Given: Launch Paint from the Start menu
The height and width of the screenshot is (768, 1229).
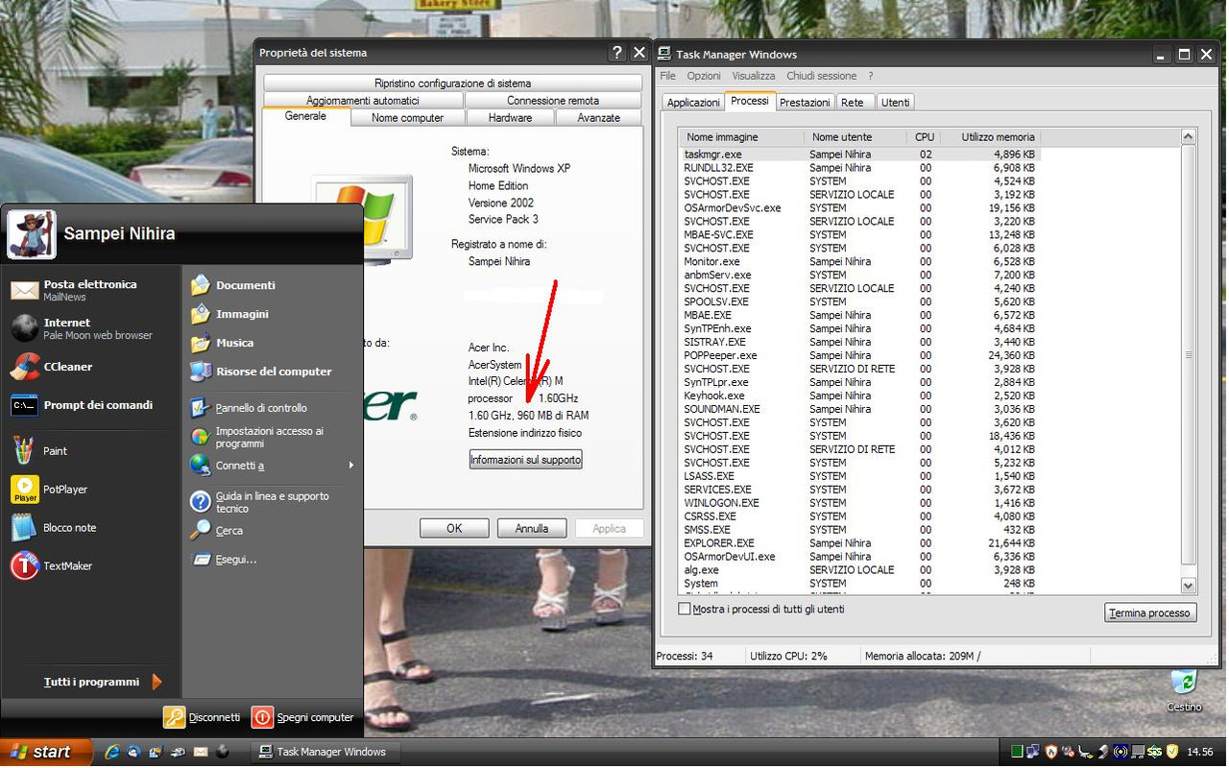Looking at the screenshot, I should click(x=90, y=450).
